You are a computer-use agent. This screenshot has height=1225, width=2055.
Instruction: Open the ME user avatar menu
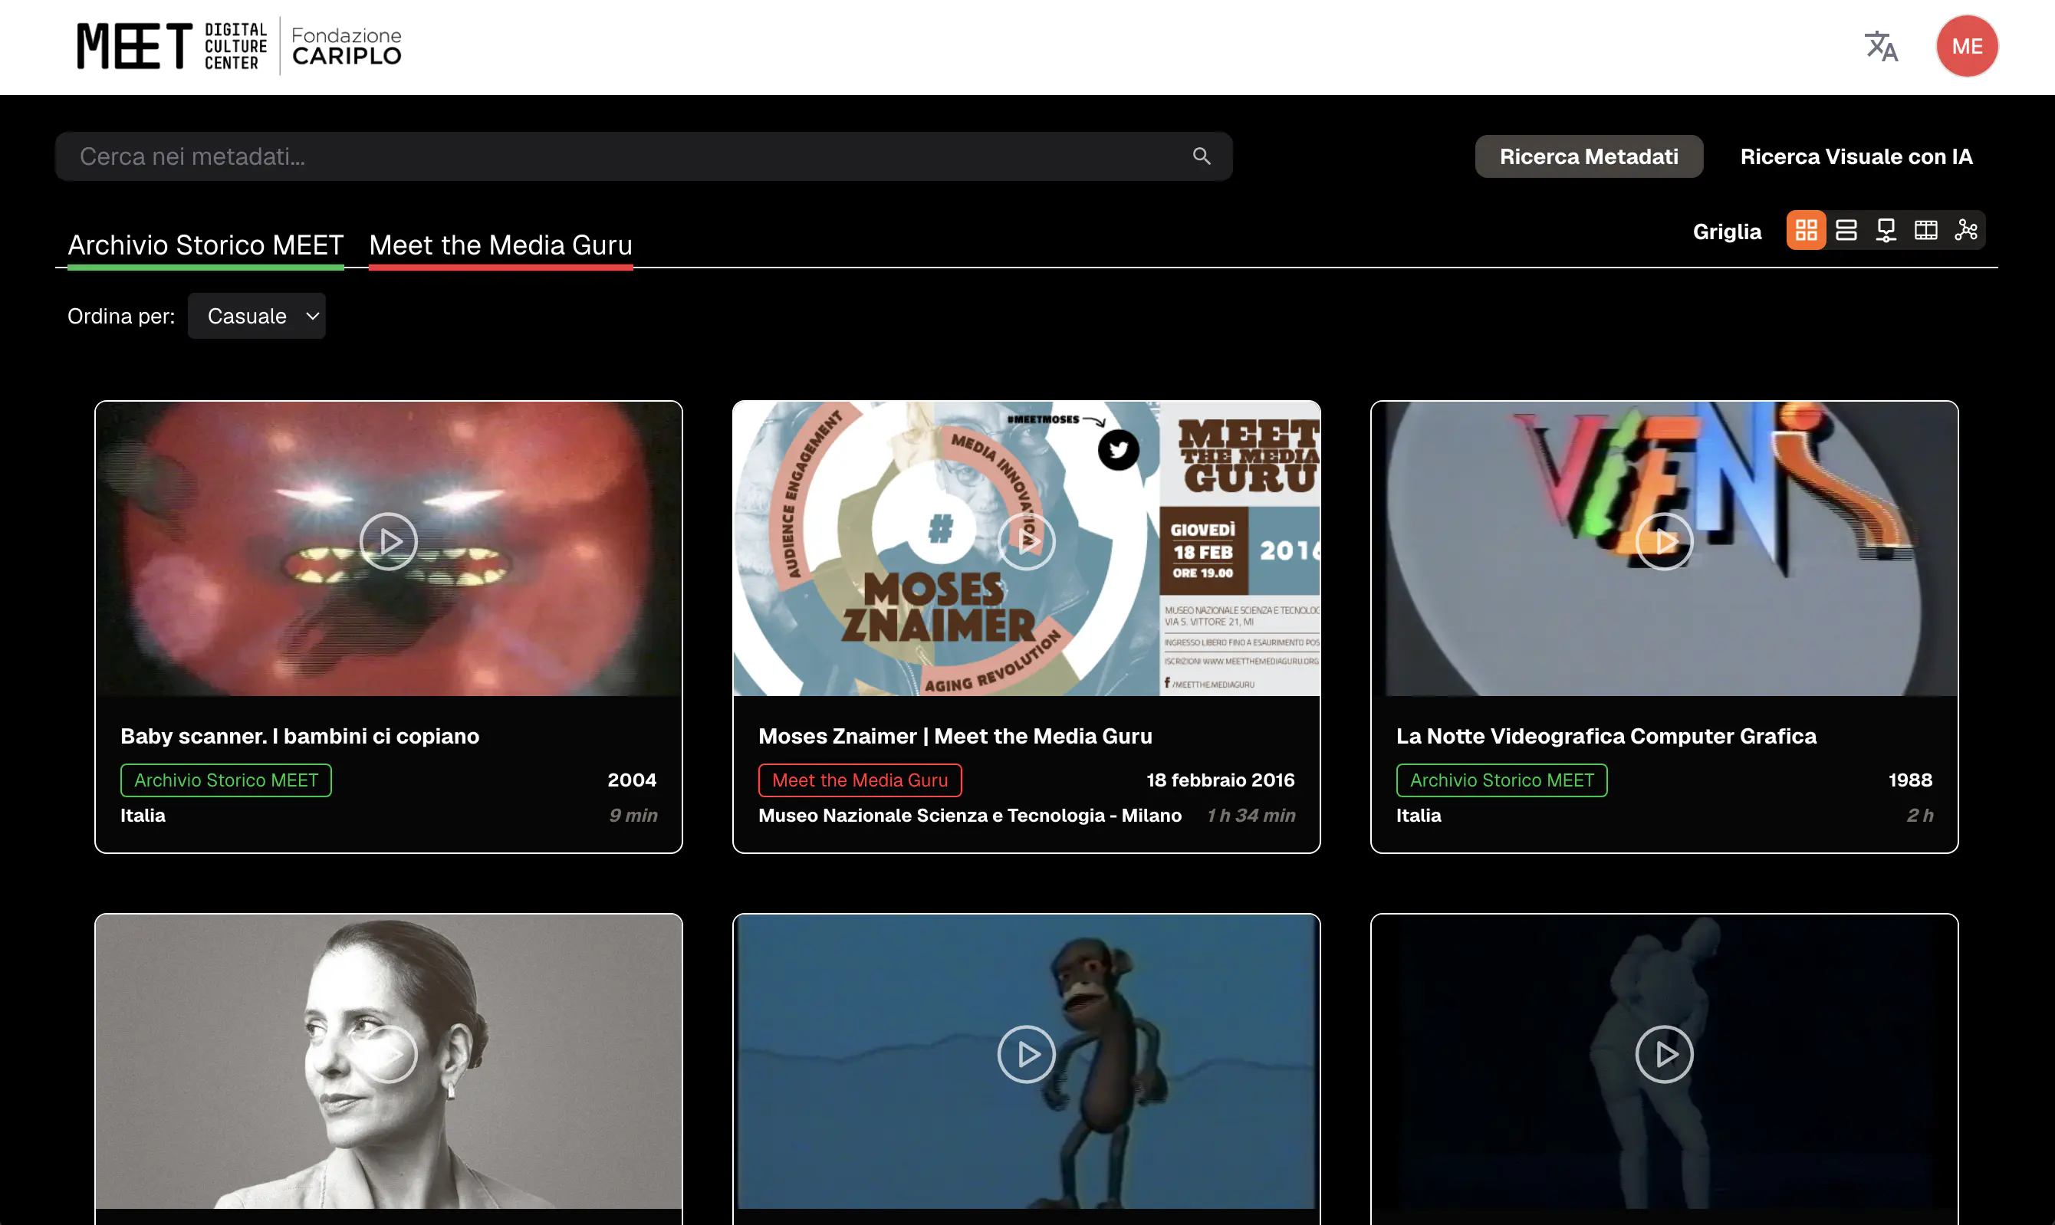1967,46
